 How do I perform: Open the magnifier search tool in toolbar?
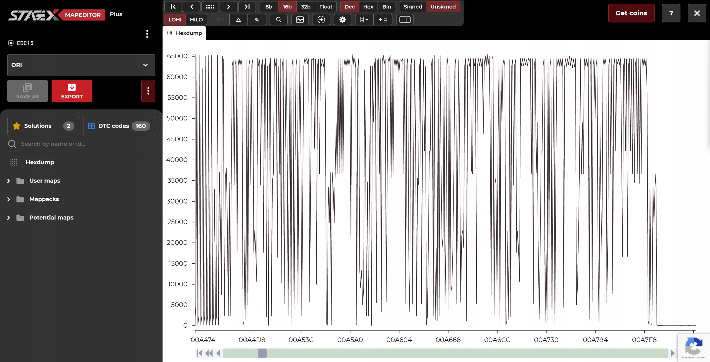[x=278, y=20]
